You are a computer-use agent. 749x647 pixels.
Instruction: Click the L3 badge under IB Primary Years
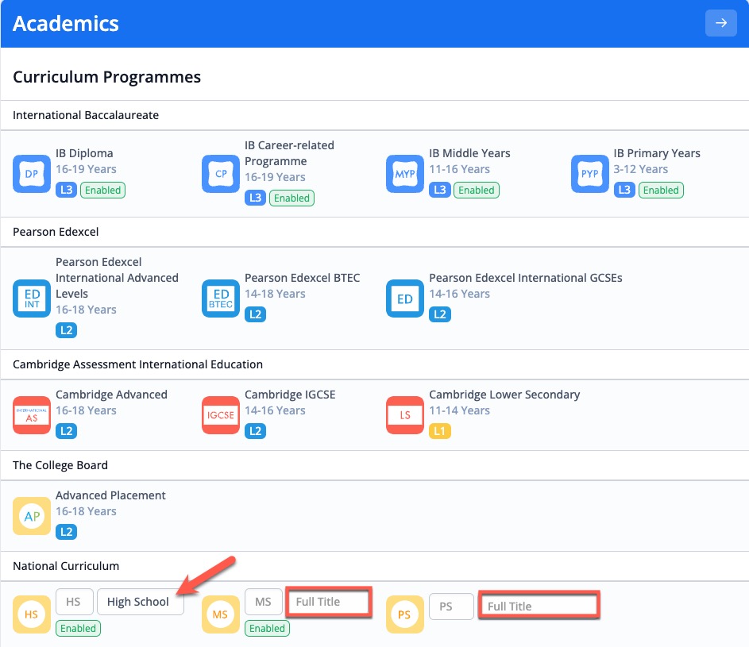(x=624, y=190)
